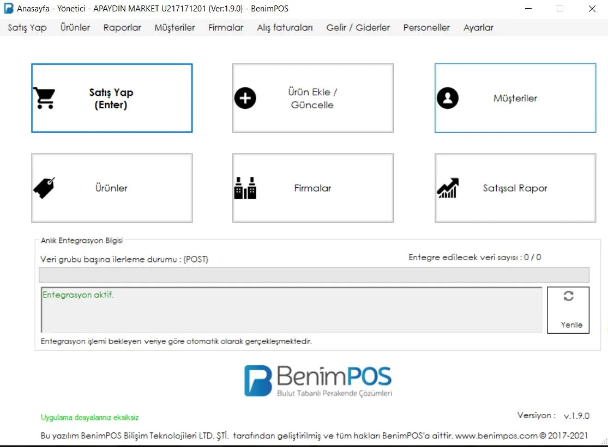
Task: Click the BenimPOS logo
Action: (318, 381)
